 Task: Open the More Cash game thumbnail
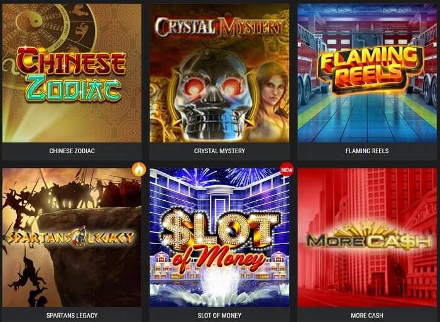[367, 237]
